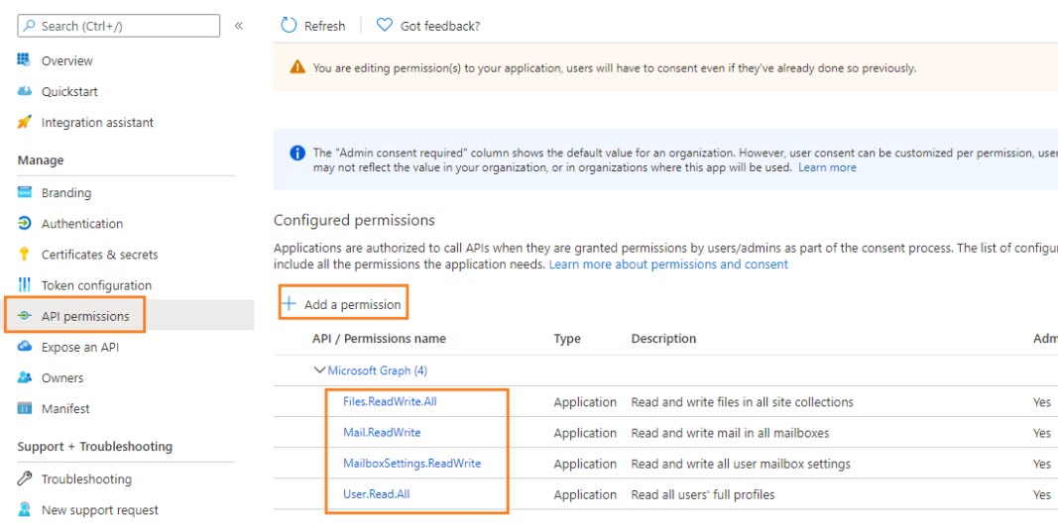Collapse the Microsoft Graph (4) group
The width and height of the screenshot is (1058, 527).
319,370
